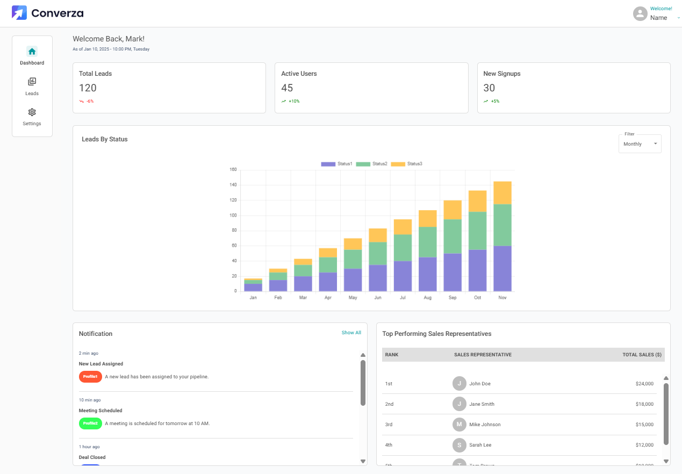The width and height of the screenshot is (682, 474).
Task: Click Sarah Lee's avatar circle
Action: [459, 445]
